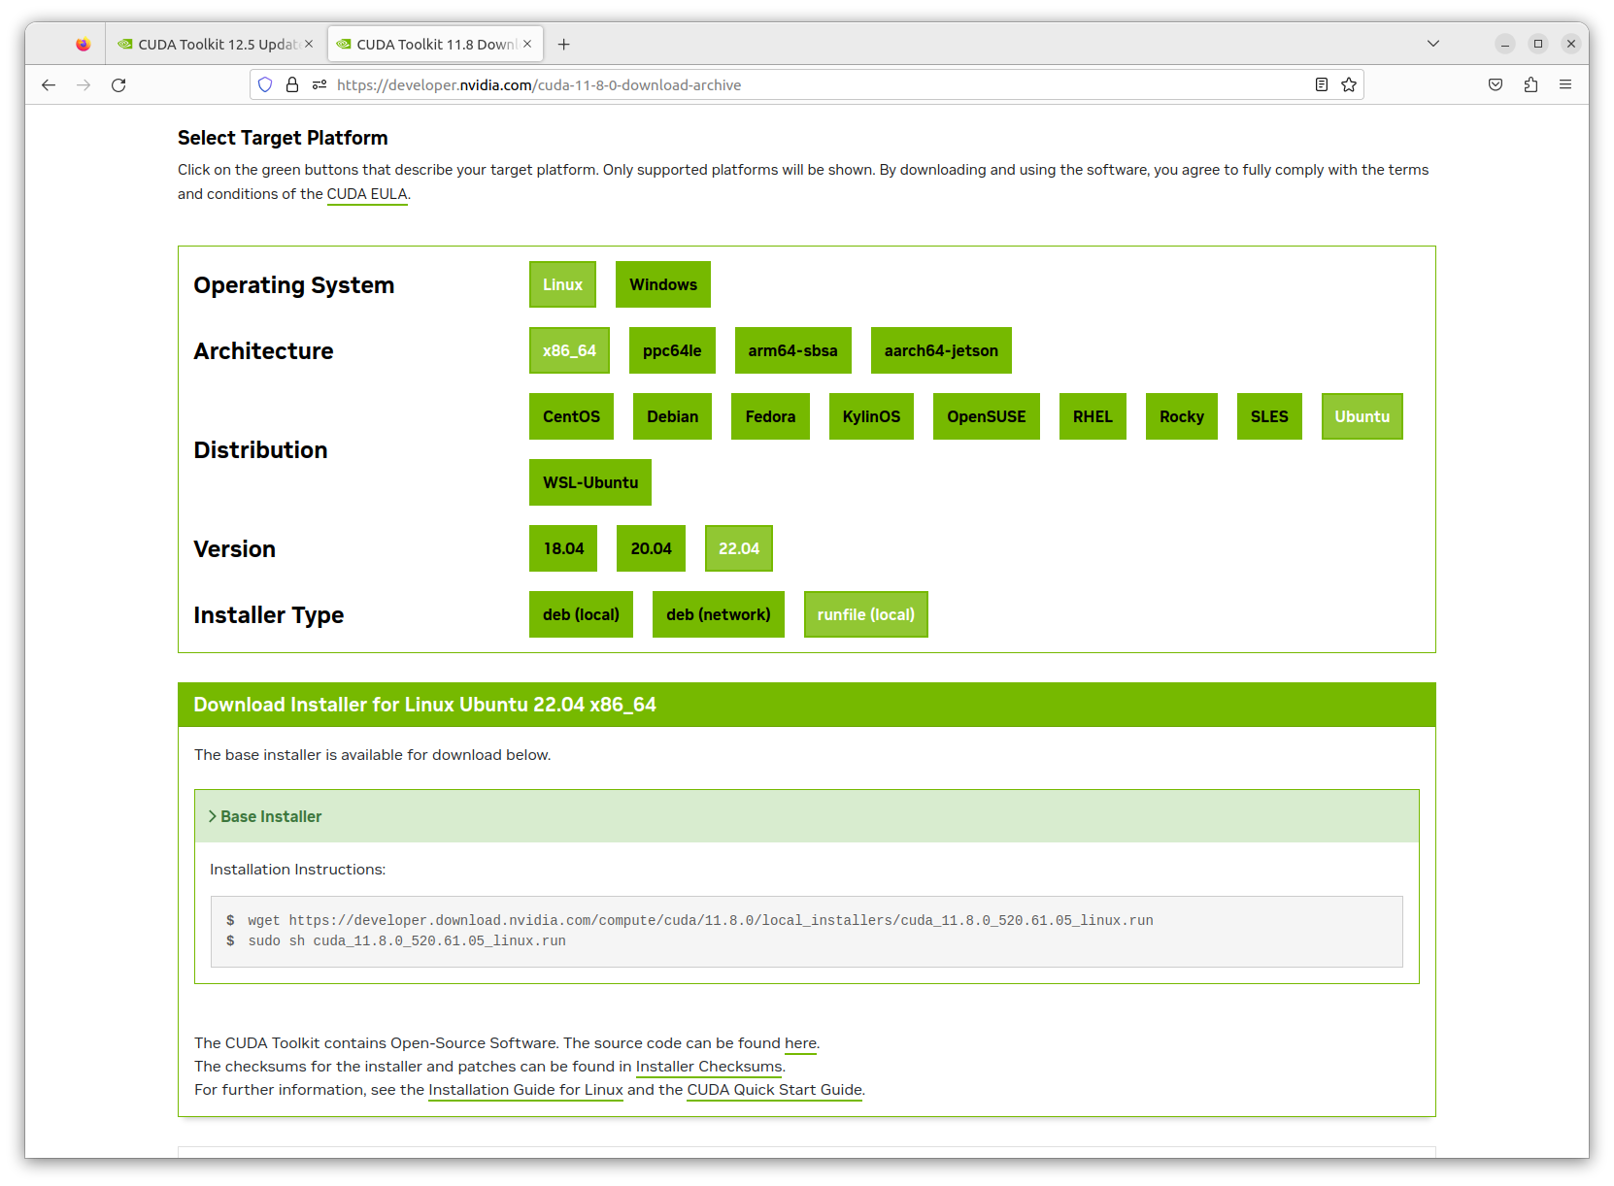Pick version 18.04

coord(563,548)
